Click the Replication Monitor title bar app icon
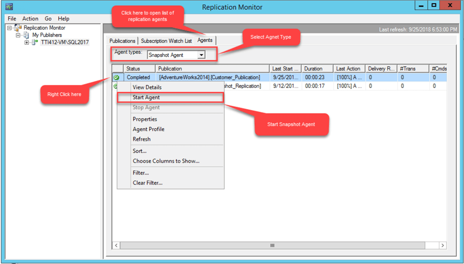 click(9, 7)
